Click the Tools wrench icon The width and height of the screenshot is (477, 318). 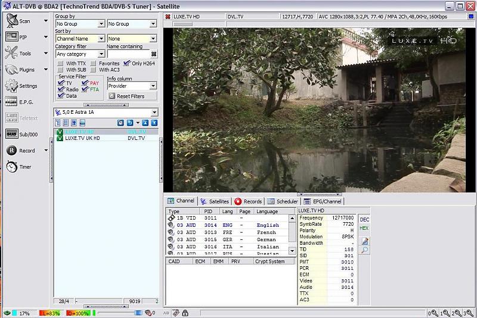pos(11,53)
